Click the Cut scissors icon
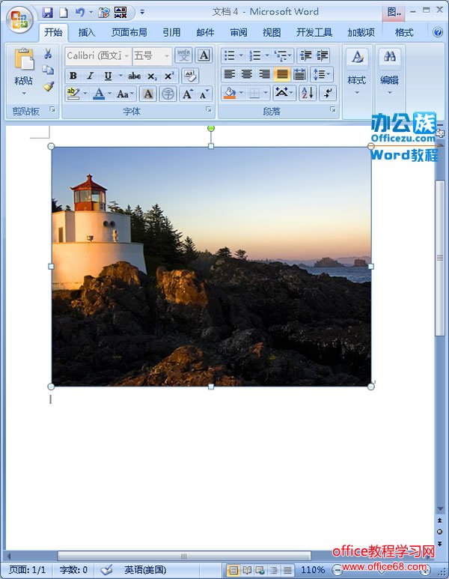 tap(48, 54)
